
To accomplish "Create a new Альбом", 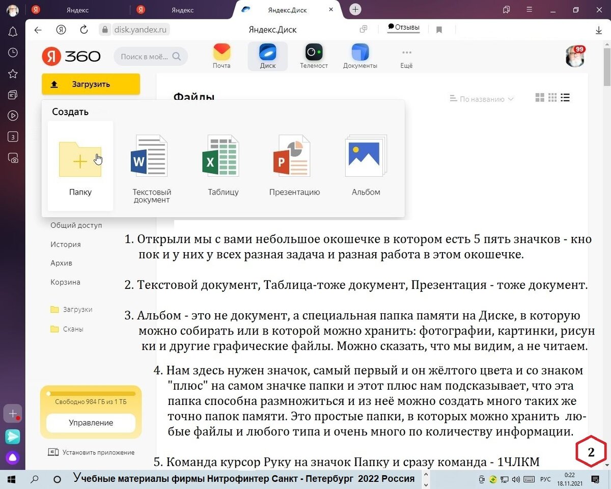I will pyautogui.click(x=366, y=166).
